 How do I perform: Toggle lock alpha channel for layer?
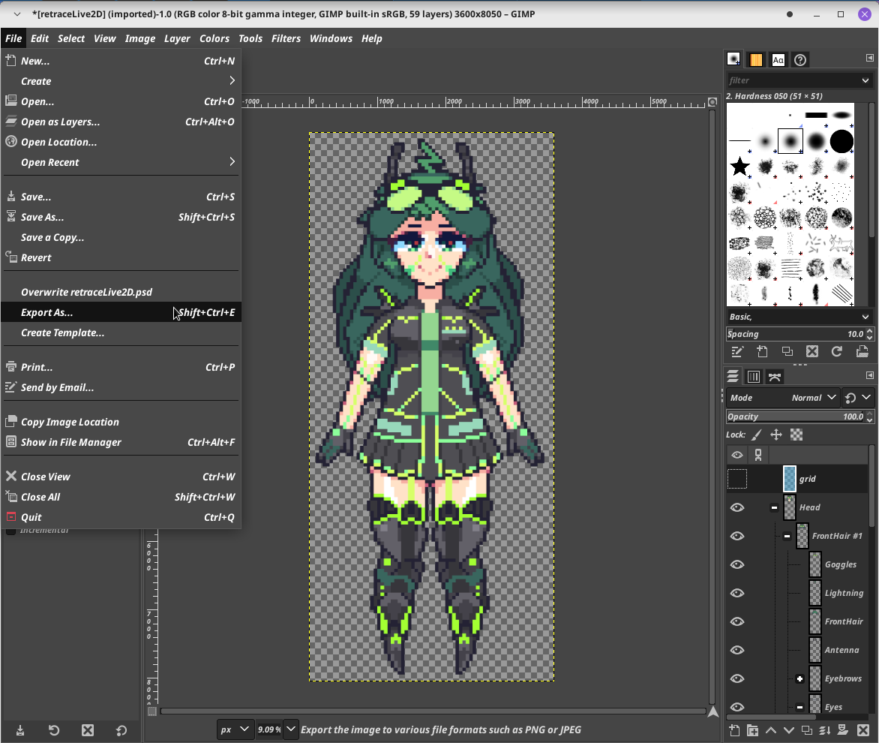point(796,435)
